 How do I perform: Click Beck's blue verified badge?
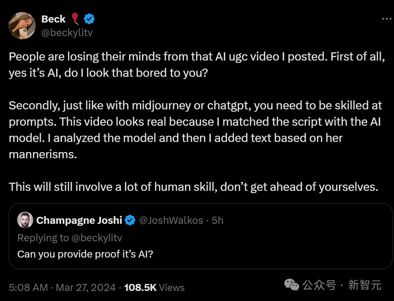(89, 19)
